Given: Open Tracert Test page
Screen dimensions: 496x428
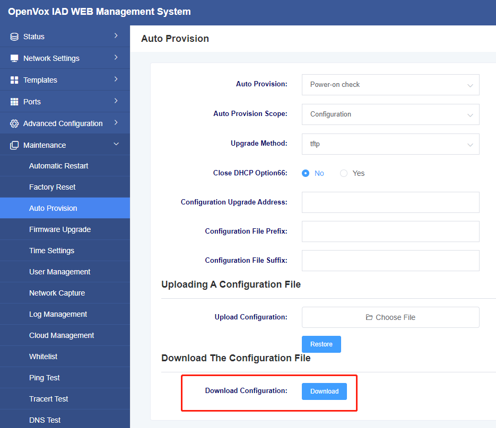Looking at the screenshot, I should (65, 399).
